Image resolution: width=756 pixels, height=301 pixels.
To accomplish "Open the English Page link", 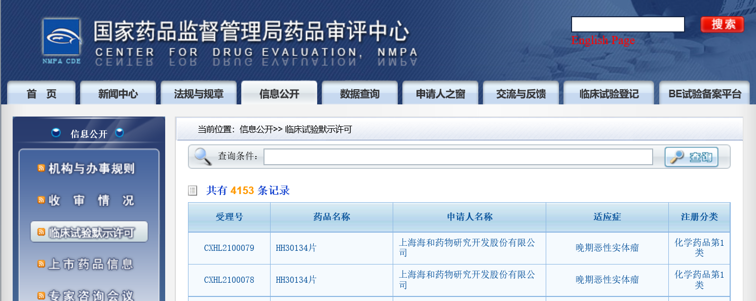I will (x=602, y=41).
